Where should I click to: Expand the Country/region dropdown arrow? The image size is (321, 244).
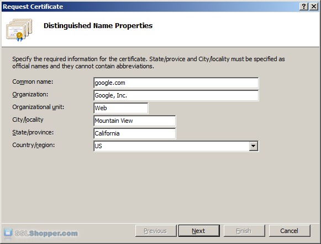point(253,146)
